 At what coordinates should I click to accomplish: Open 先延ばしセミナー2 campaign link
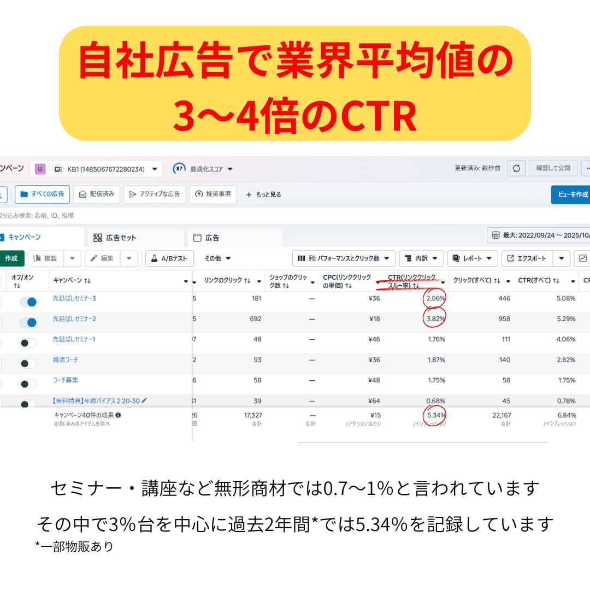74,318
